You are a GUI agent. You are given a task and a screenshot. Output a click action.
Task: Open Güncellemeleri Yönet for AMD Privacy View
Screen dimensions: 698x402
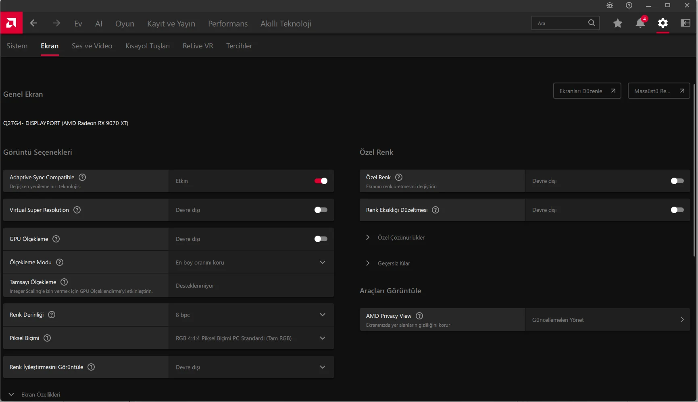(608, 320)
